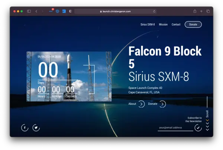This screenshot has width=223, height=150.
Task: Follow the About link text
Action: 132,104
